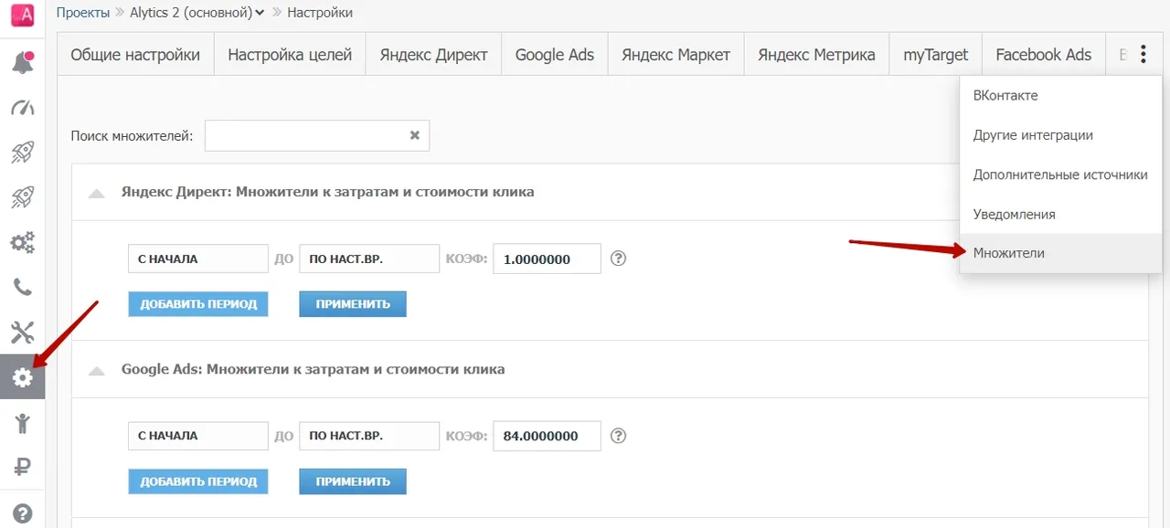Click С НАЧАЛА date field for Google Ads
Viewport: 1170px width, 528px height.
tap(198, 436)
